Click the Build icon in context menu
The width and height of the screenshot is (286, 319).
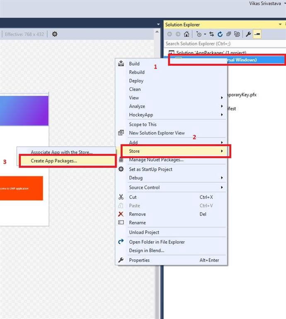(121, 64)
